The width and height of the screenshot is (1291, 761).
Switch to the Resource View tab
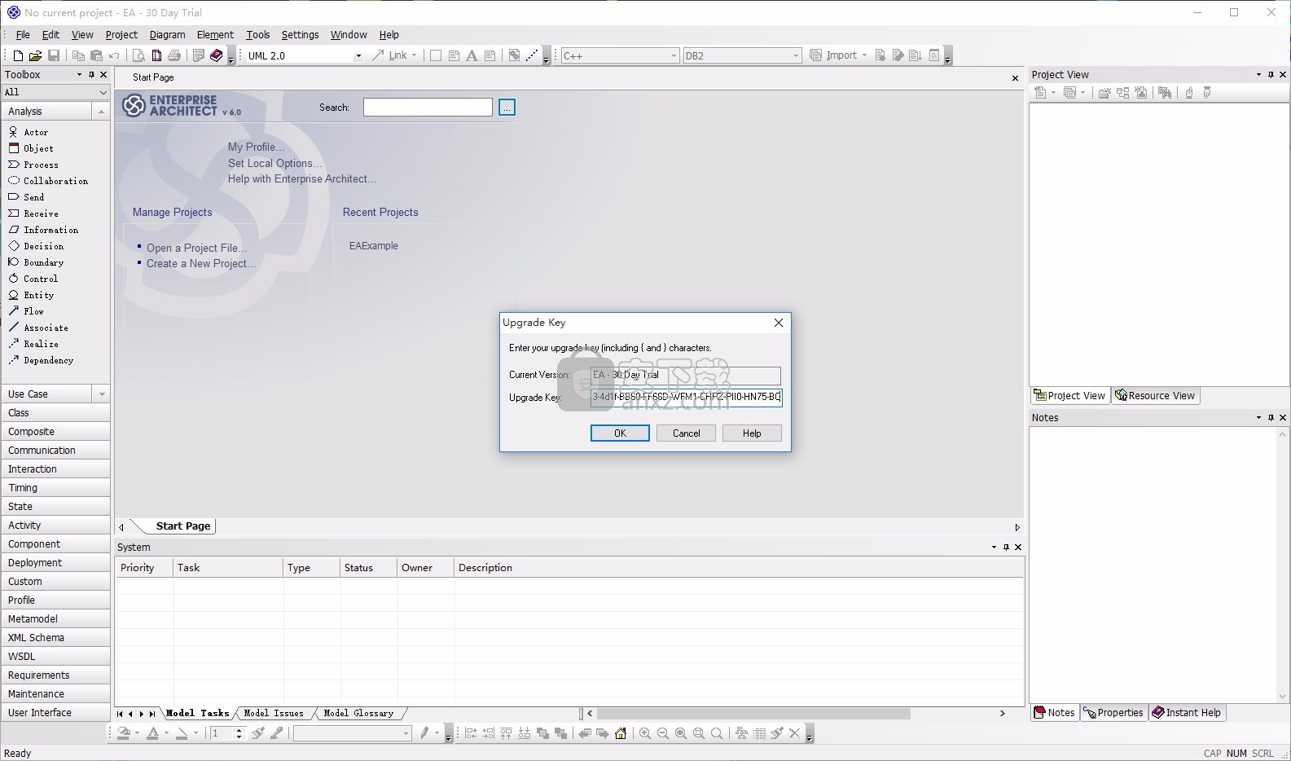pyautogui.click(x=1155, y=396)
